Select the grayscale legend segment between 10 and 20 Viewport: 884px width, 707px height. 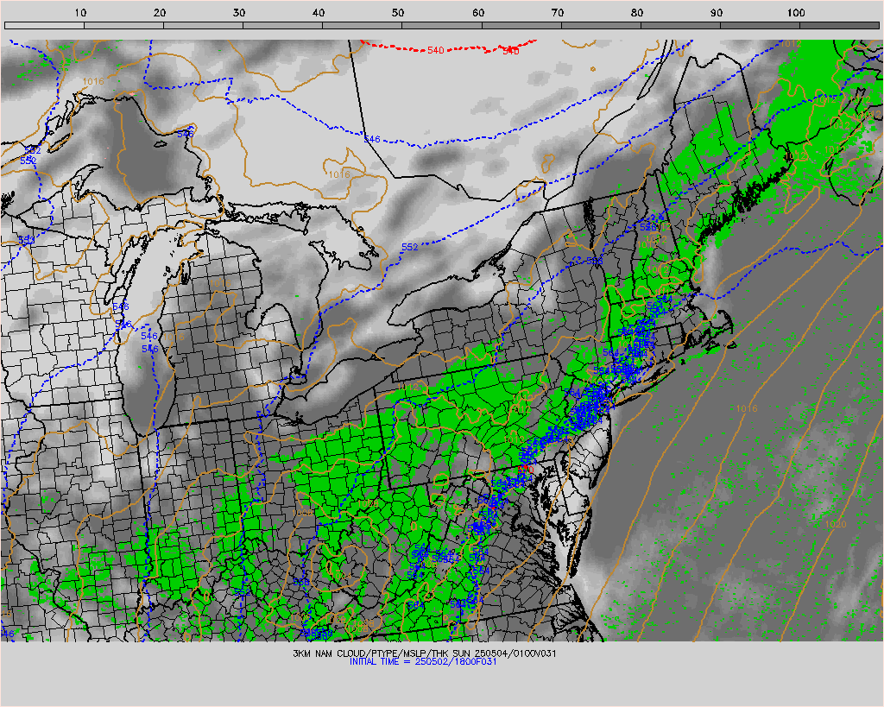pyautogui.click(x=123, y=25)
